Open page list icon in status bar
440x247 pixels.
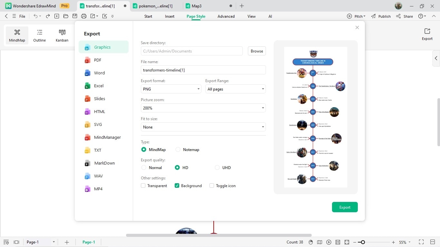click(6, 242)
